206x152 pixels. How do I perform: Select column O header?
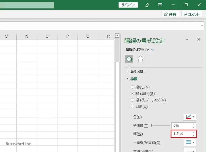(47, 36)
